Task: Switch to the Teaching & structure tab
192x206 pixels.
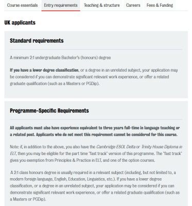Action: click(102, 5)
